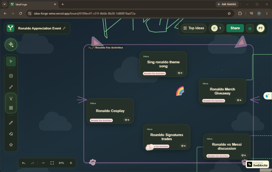Show the participants count P 1

[x=216, y=28]
